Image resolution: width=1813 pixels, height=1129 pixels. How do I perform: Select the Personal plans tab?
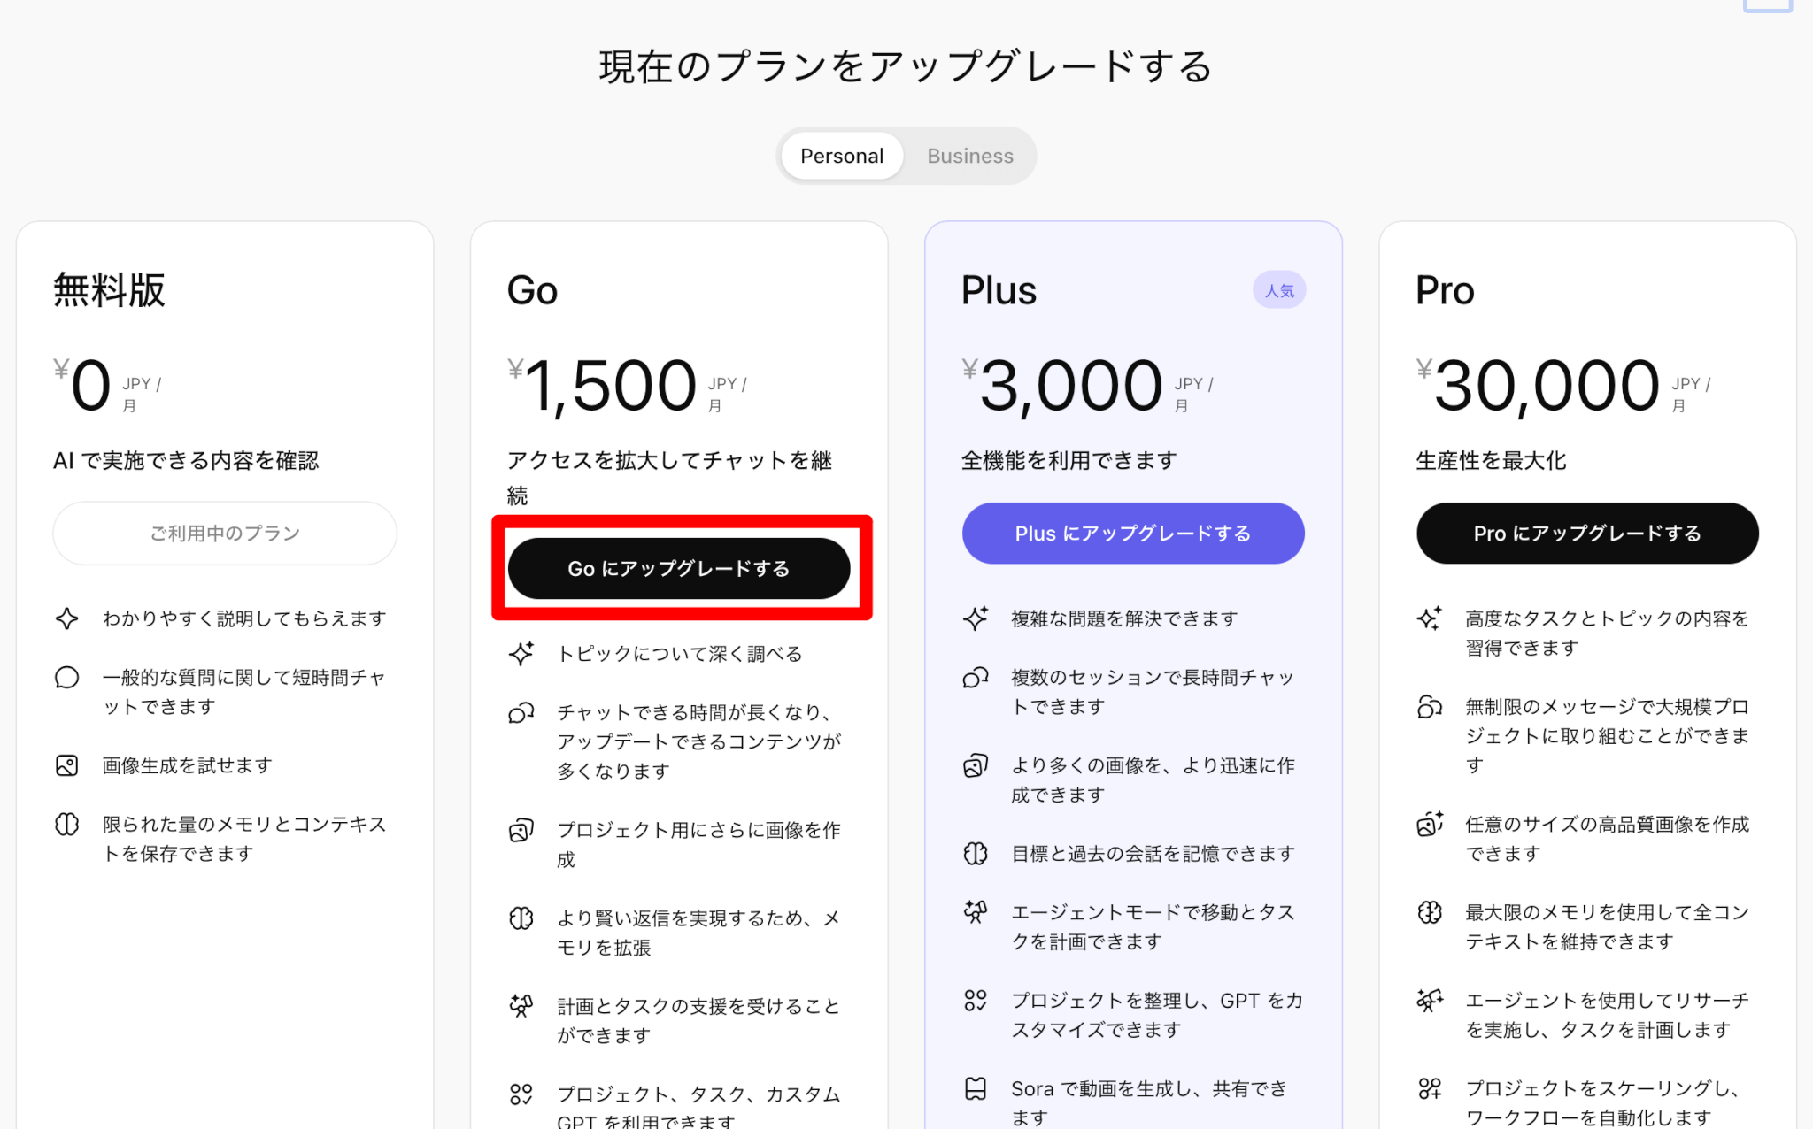[841, 157]
